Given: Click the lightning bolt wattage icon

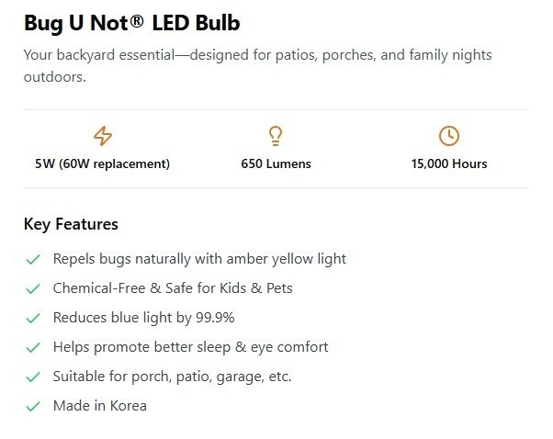Looking at the screenshot, I should [103, 136].
